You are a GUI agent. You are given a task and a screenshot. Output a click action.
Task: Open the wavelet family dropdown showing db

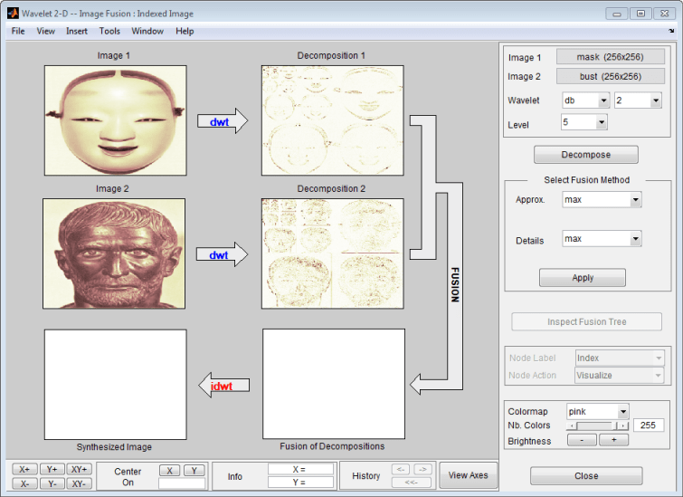(x=585, y=100)
